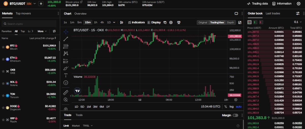Viewport: 305px width, 129px height.
Task: Open the Tools tab
Action: (x=79, y=115)
